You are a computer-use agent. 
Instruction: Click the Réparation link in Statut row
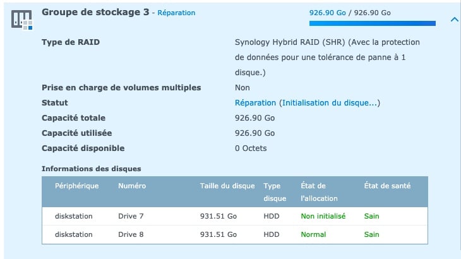[x=255, y=103]
